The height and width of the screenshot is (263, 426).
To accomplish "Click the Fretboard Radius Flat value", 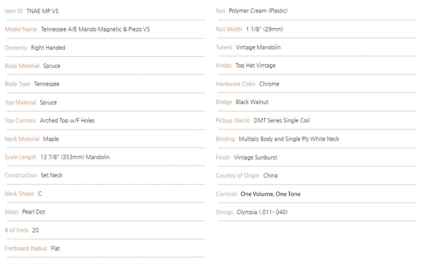I will (x=55, y=248).
